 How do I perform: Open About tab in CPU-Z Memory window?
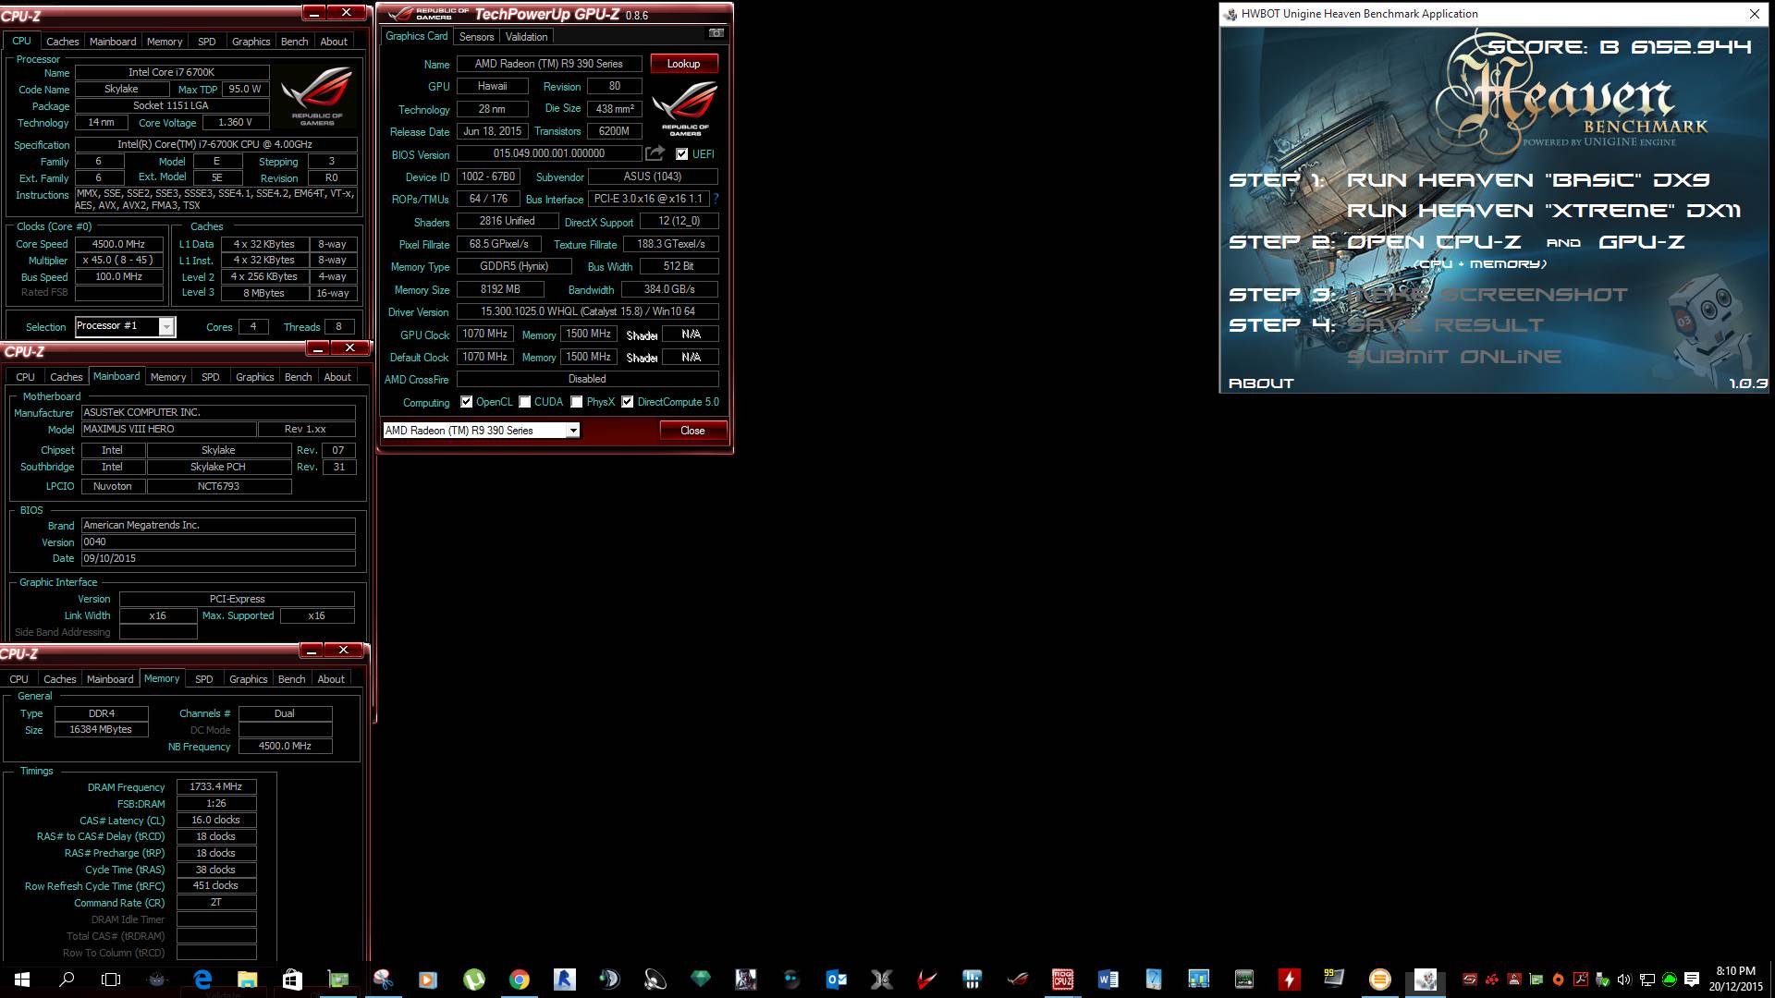[x=331, y=679]
